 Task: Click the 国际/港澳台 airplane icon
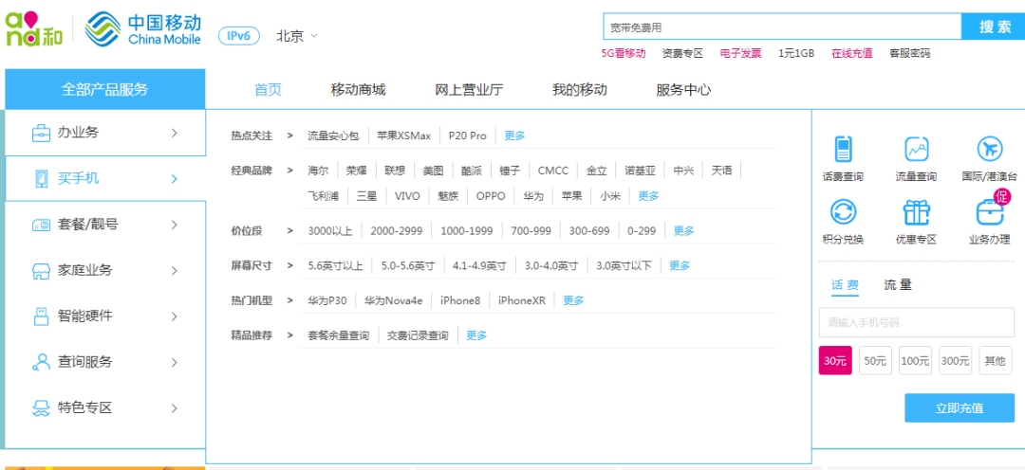tap(989, 150)
